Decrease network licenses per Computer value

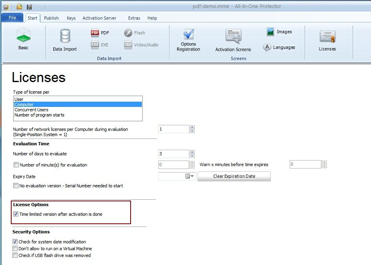(x=192, y=131)
